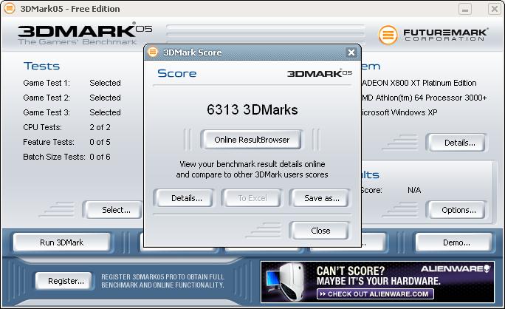Screen dimensions: 505x309
Task: Click the Game Test 2: label
Action: point(47,98)
